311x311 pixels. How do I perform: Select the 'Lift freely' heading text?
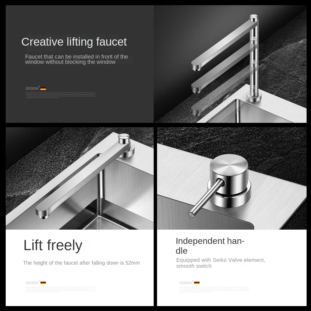(x=53, y=245)
